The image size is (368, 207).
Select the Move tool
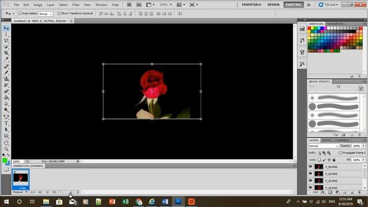tap(6, 28)
